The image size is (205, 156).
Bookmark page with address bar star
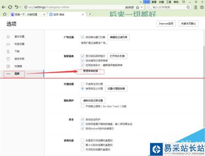pyautogui.click(x=138, y=7)
